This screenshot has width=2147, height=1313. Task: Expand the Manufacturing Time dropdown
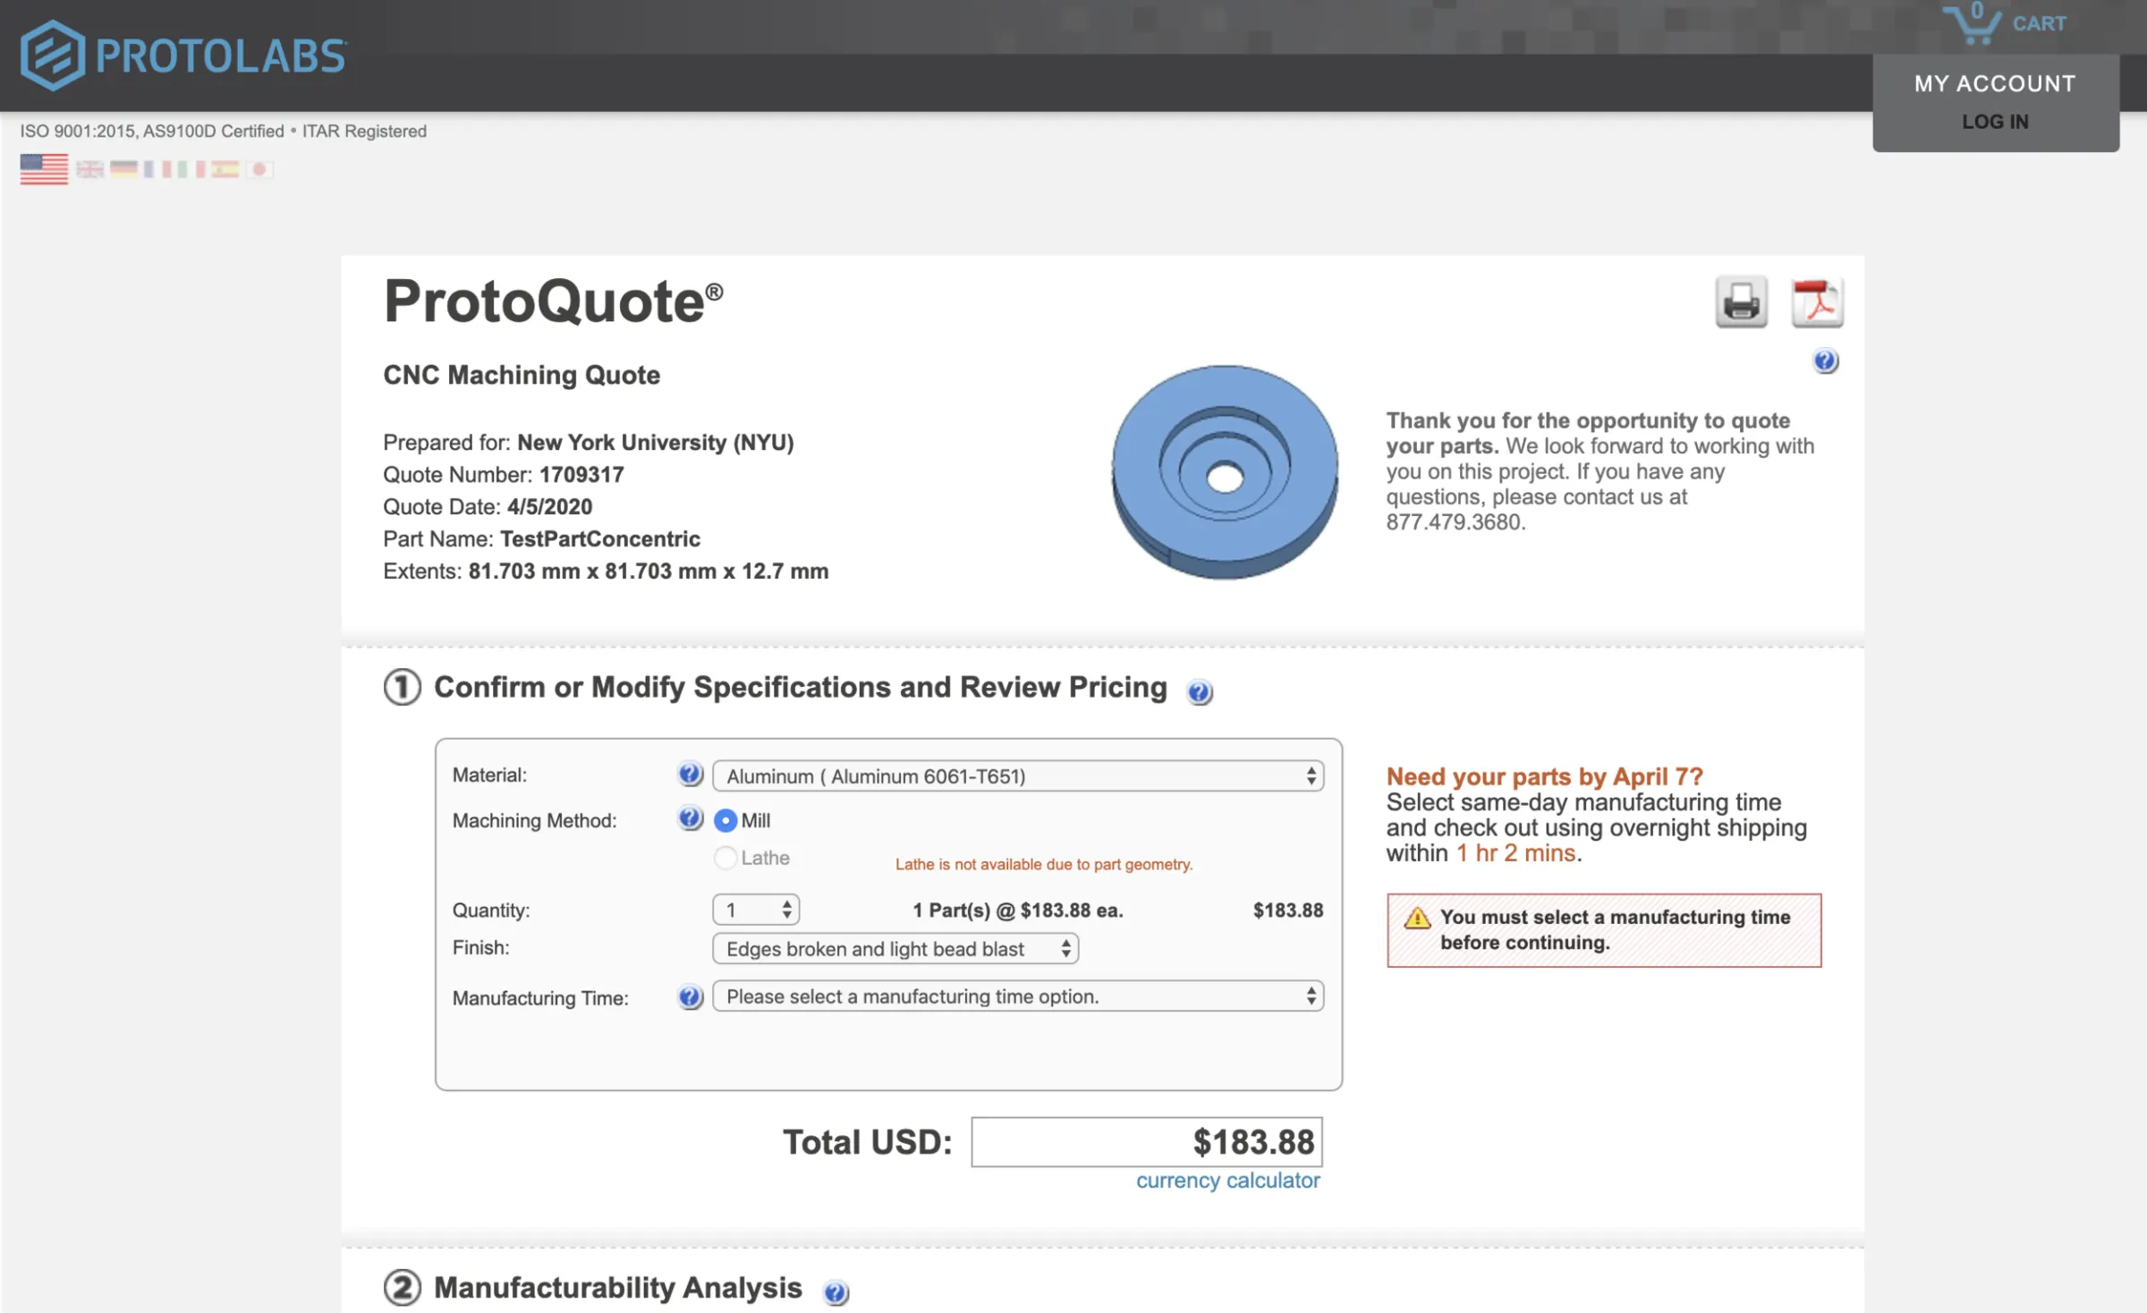tap(1018, 996)
